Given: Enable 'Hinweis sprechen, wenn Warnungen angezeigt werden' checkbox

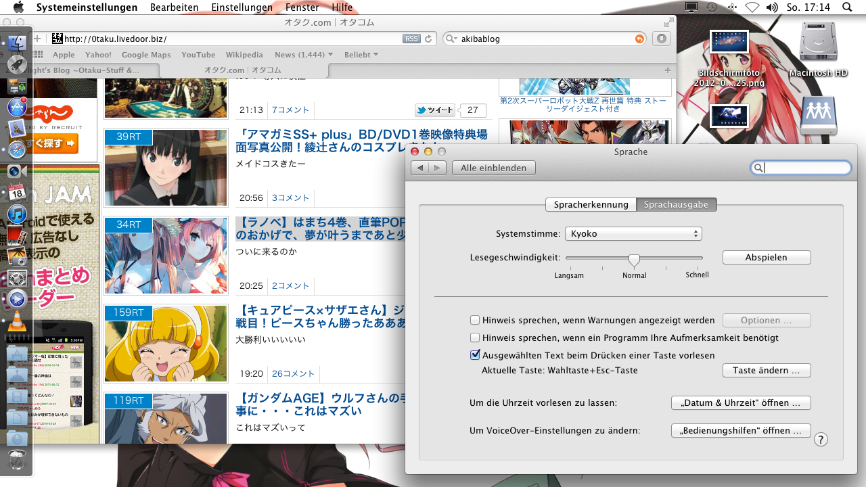Looking at the screenshot, I should [x=476, y=320].
